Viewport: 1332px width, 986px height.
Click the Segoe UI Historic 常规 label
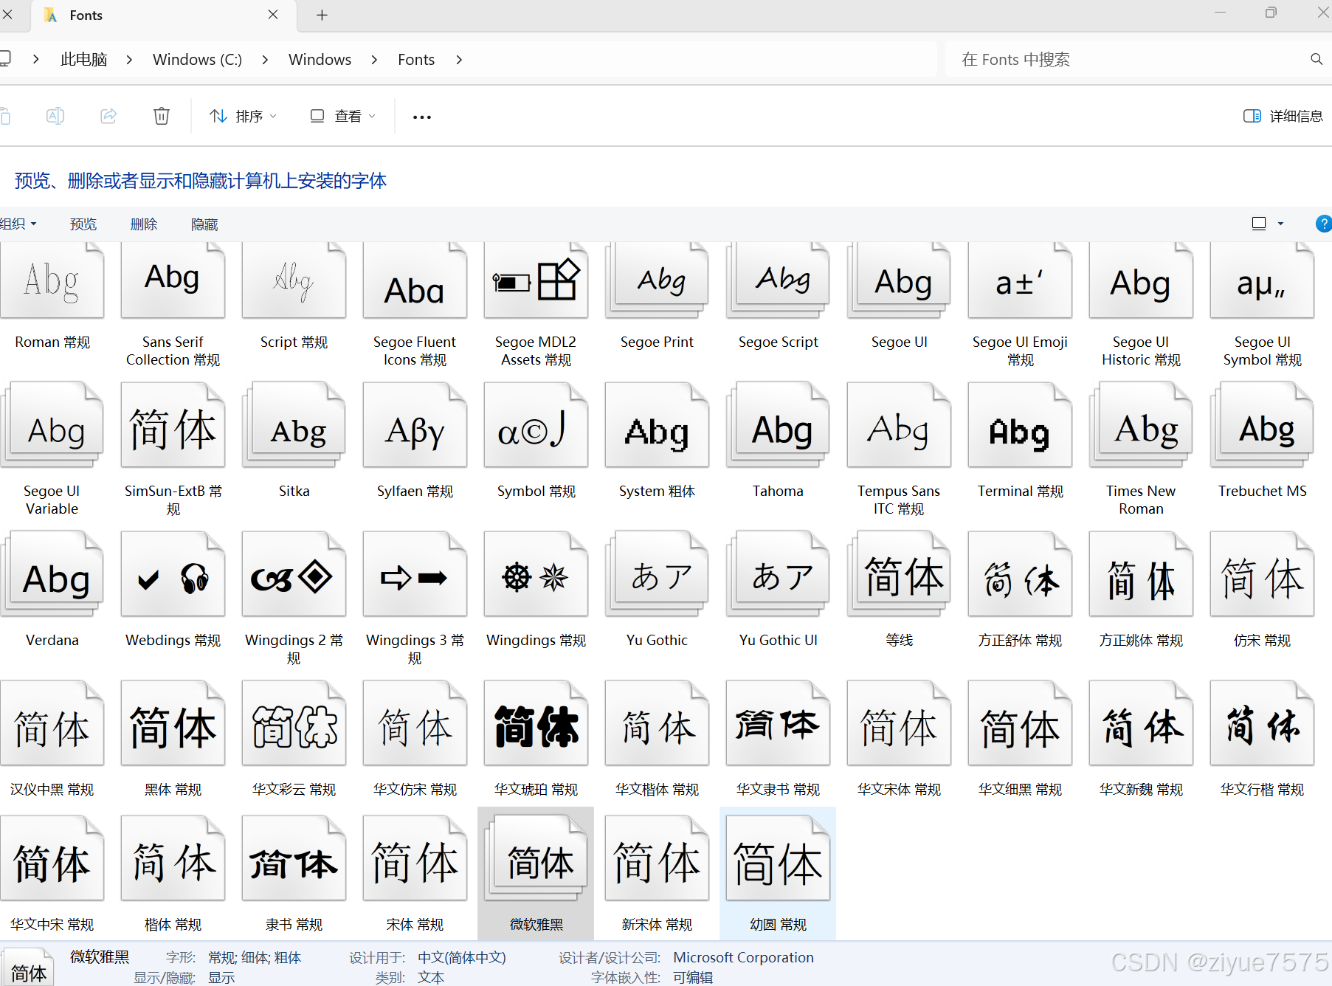[1141, 351]
